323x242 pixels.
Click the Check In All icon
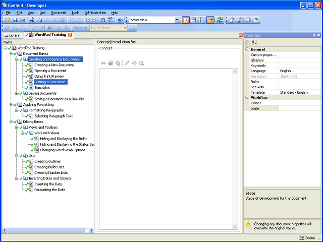(239, 20)
